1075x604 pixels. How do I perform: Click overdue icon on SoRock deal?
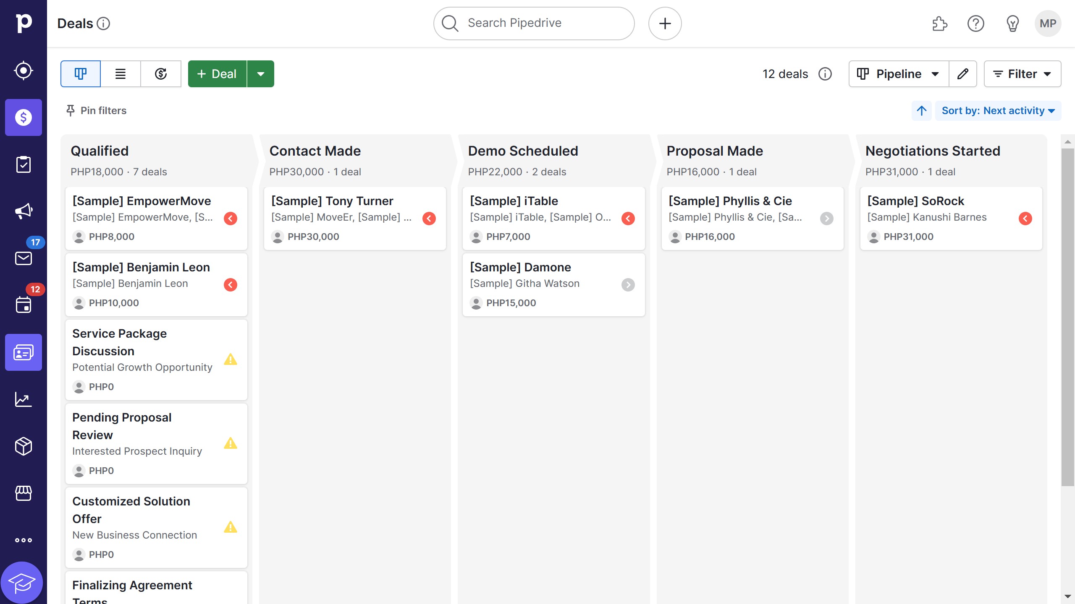tap(1025, 219)
